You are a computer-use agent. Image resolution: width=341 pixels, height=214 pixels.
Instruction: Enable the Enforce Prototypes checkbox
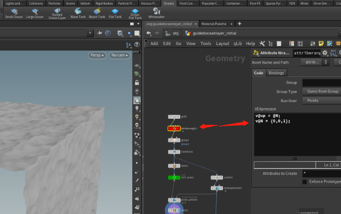coord(305,182)
